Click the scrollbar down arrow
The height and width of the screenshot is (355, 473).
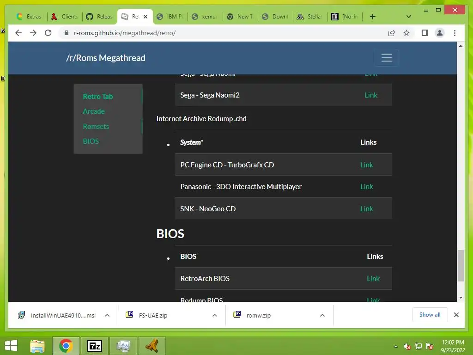[x=461, y=298]
